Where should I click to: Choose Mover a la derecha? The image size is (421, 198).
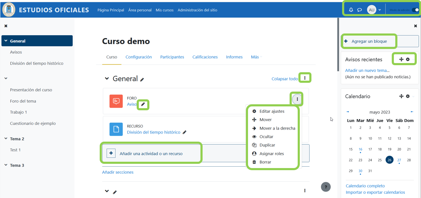[277, 128]
